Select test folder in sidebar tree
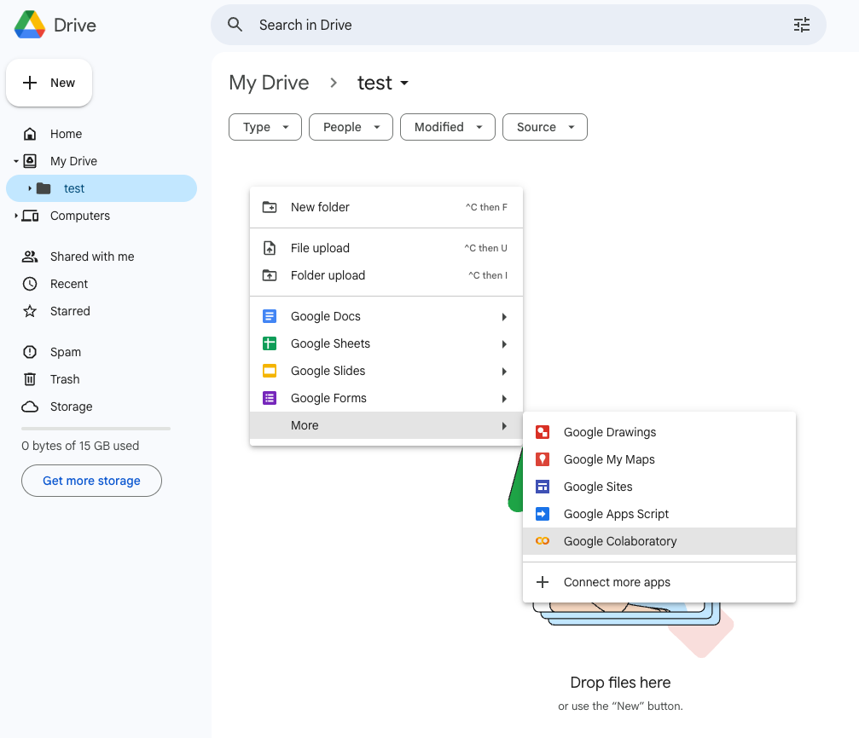859x738 pixels. [x=102, y=188]
